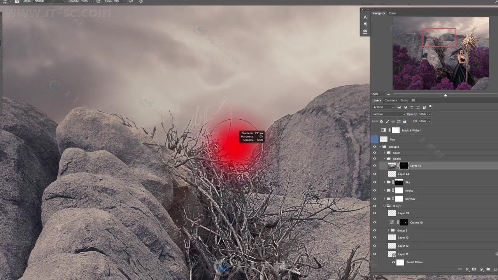Toggle pressure for size icon in options bar
Viewport: 498px width, 280px height.
[x=141, y=1]
